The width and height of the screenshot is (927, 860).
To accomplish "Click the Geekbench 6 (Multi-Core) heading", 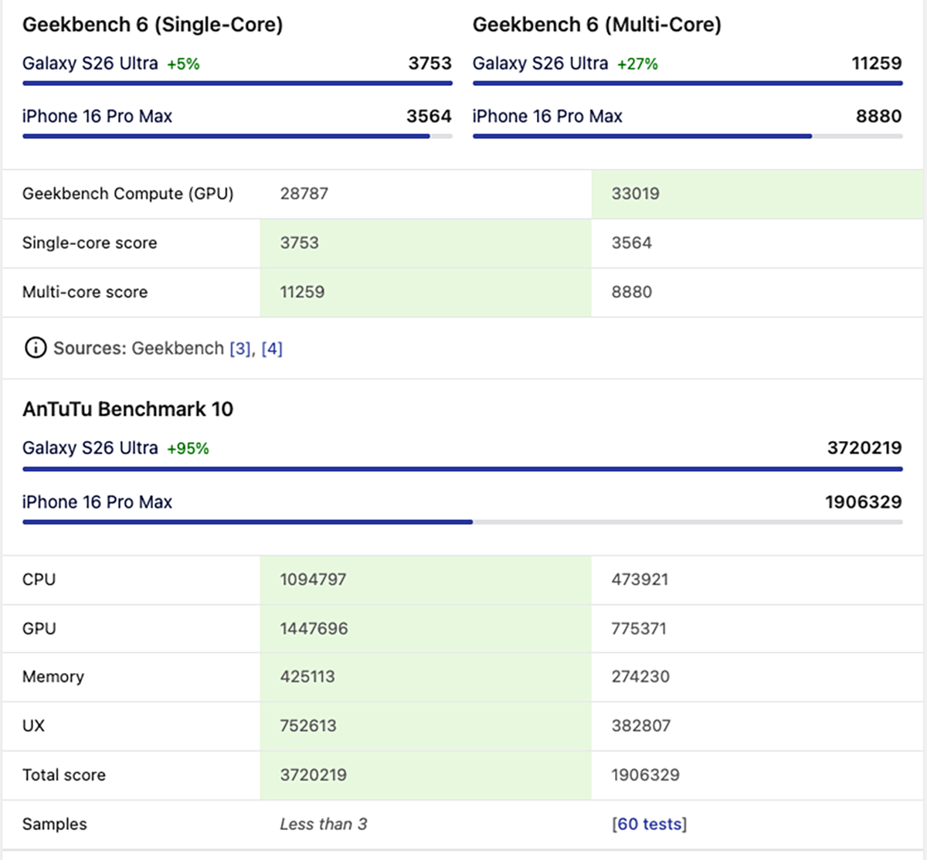I will [596, 25].
